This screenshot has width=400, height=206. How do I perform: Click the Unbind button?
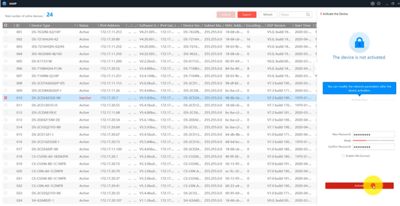pos(226,15)
